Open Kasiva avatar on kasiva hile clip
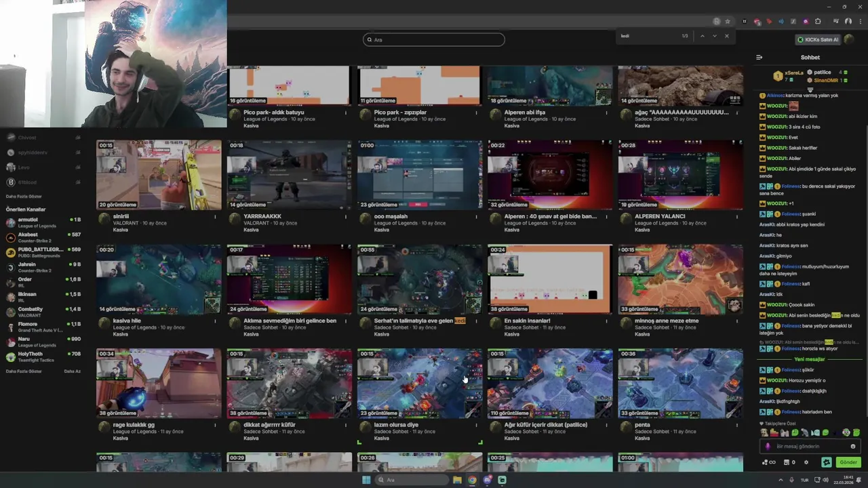Viewport: 868px width, 488px height. coord(104,323)
